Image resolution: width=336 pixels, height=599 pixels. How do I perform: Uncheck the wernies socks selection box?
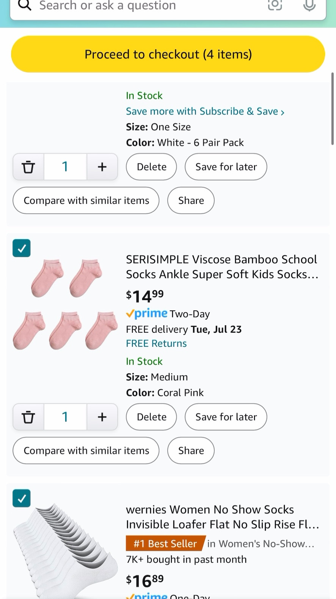coord(21,498)
